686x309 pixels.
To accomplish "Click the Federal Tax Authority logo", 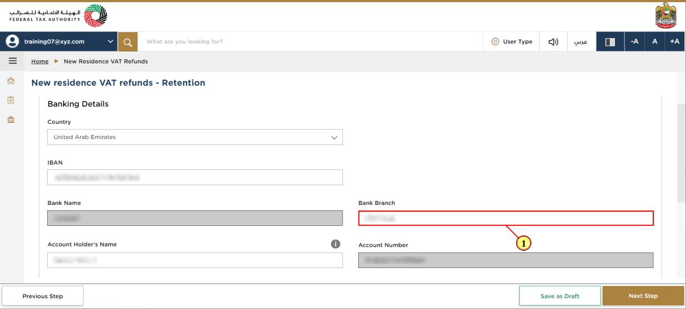I will 58,16.
